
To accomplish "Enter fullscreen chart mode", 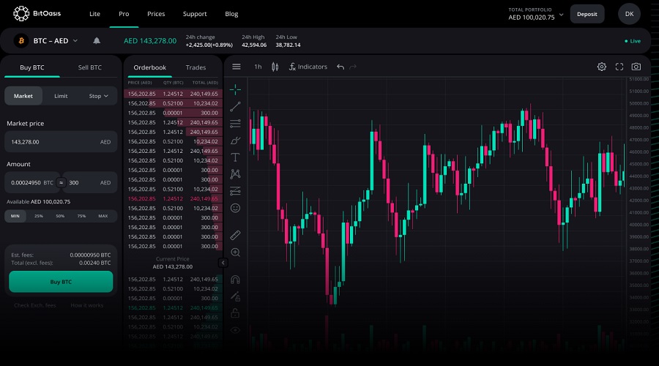I will (x=619, y=67).
